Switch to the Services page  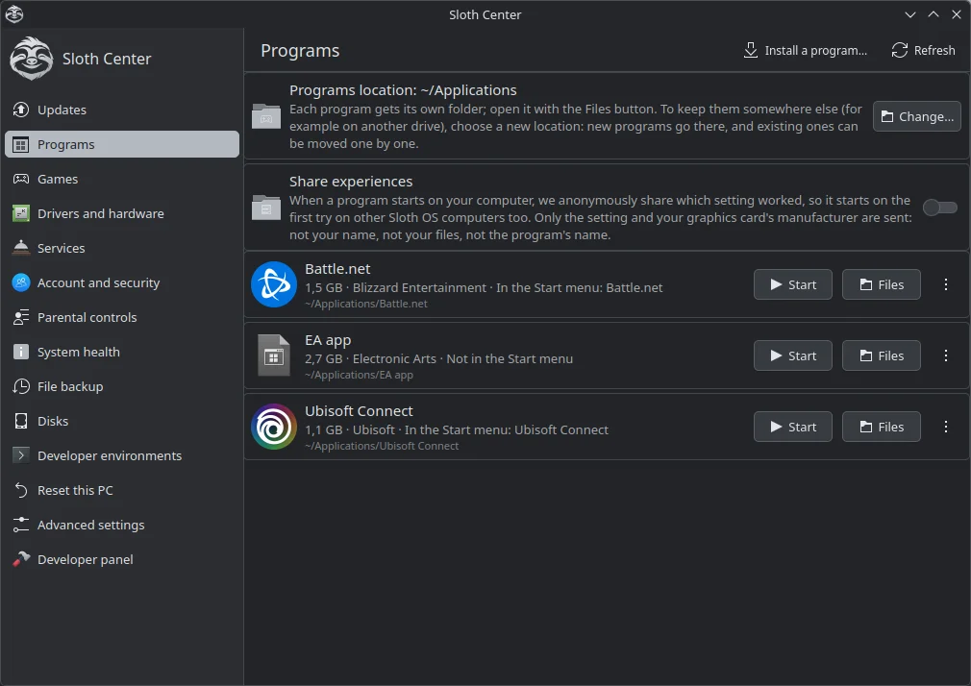[122, 248]
